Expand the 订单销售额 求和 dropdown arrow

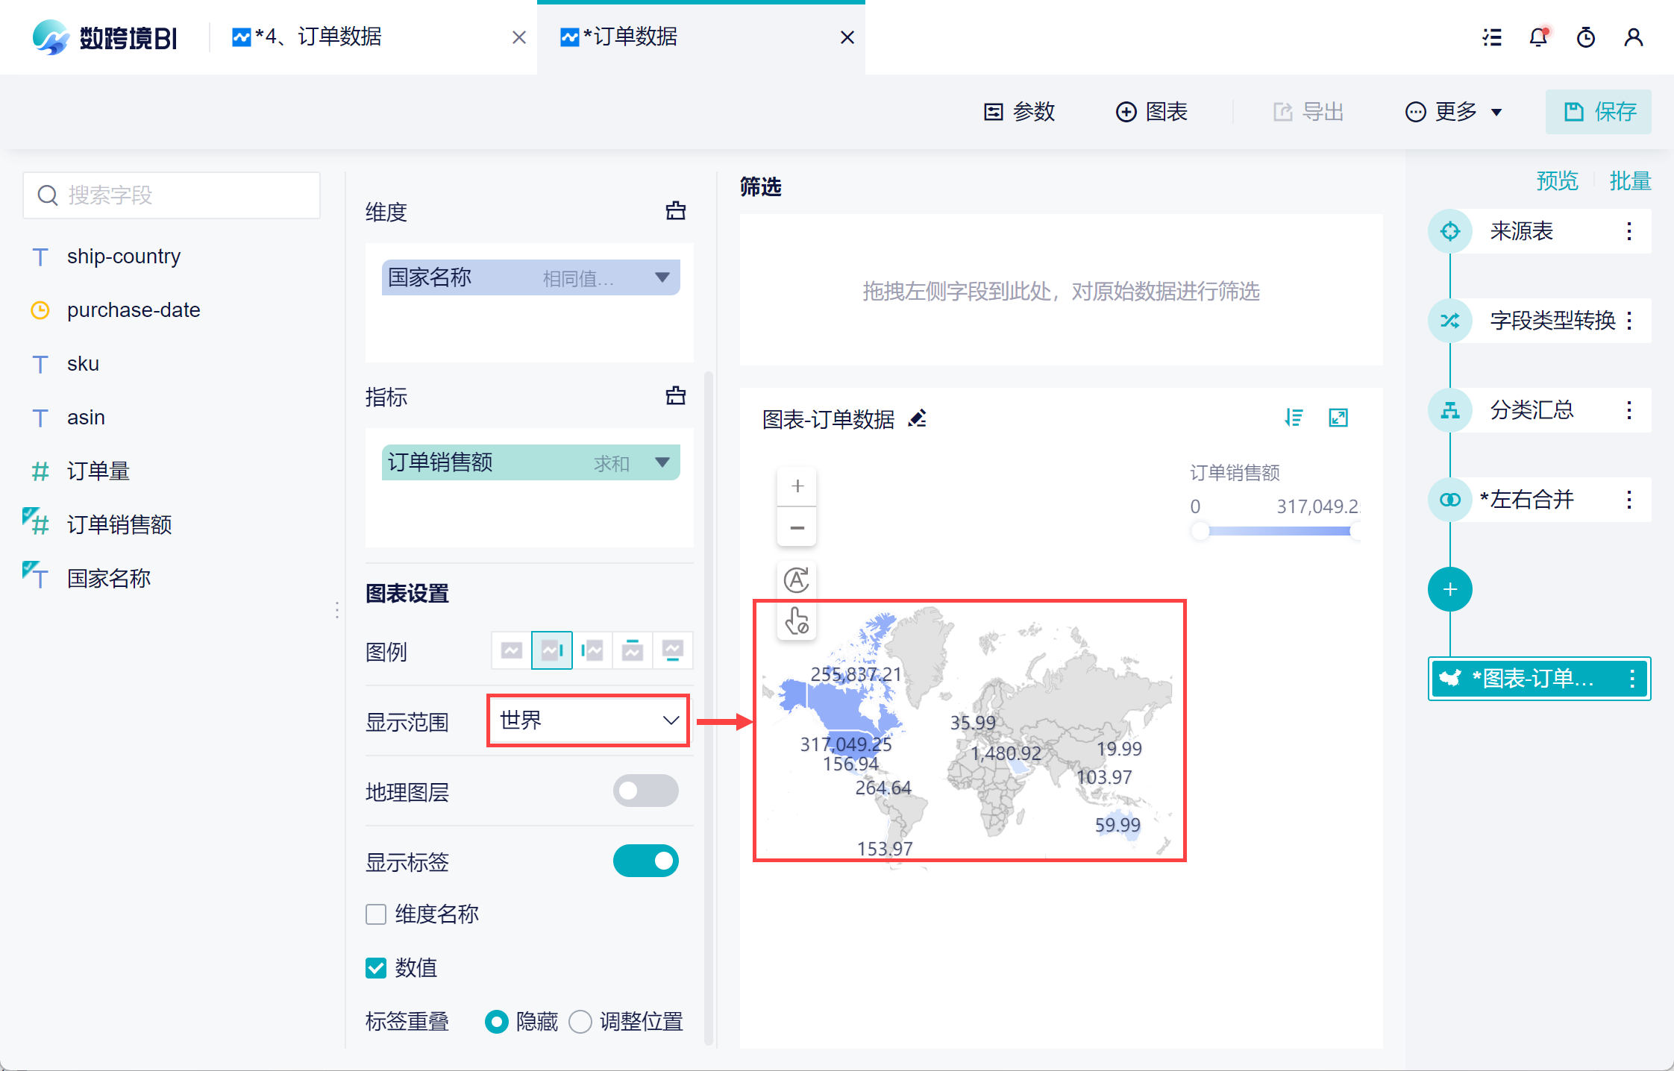(662, 462)
